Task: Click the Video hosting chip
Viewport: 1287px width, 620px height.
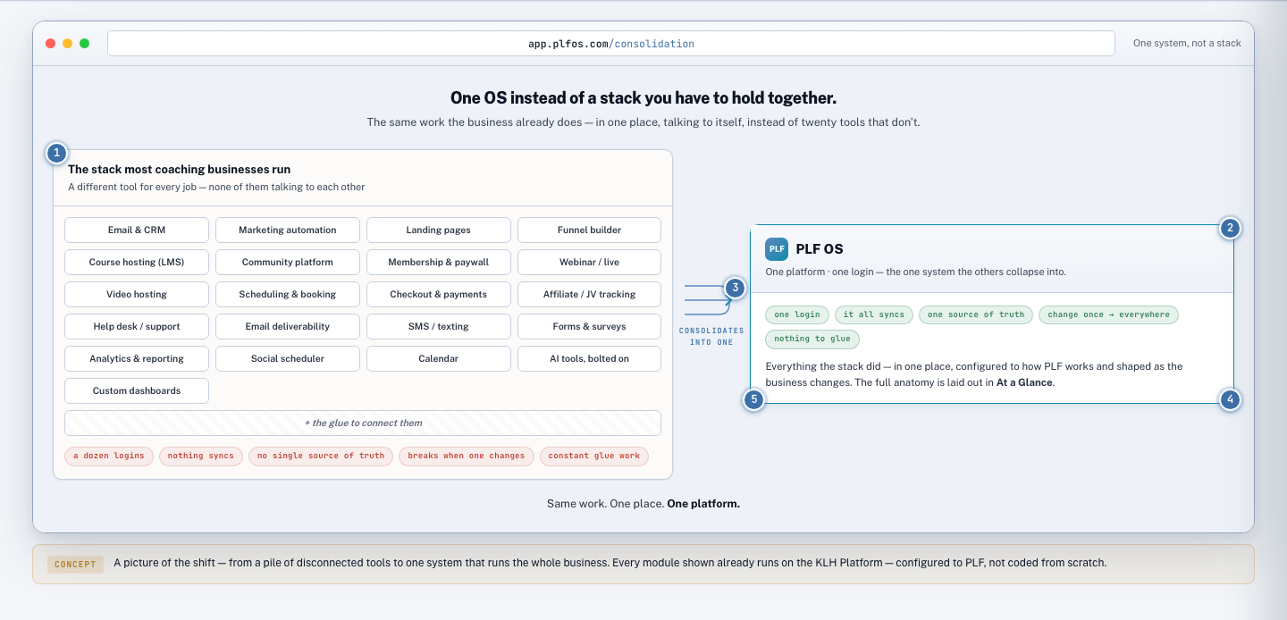Action: [137, 294]
